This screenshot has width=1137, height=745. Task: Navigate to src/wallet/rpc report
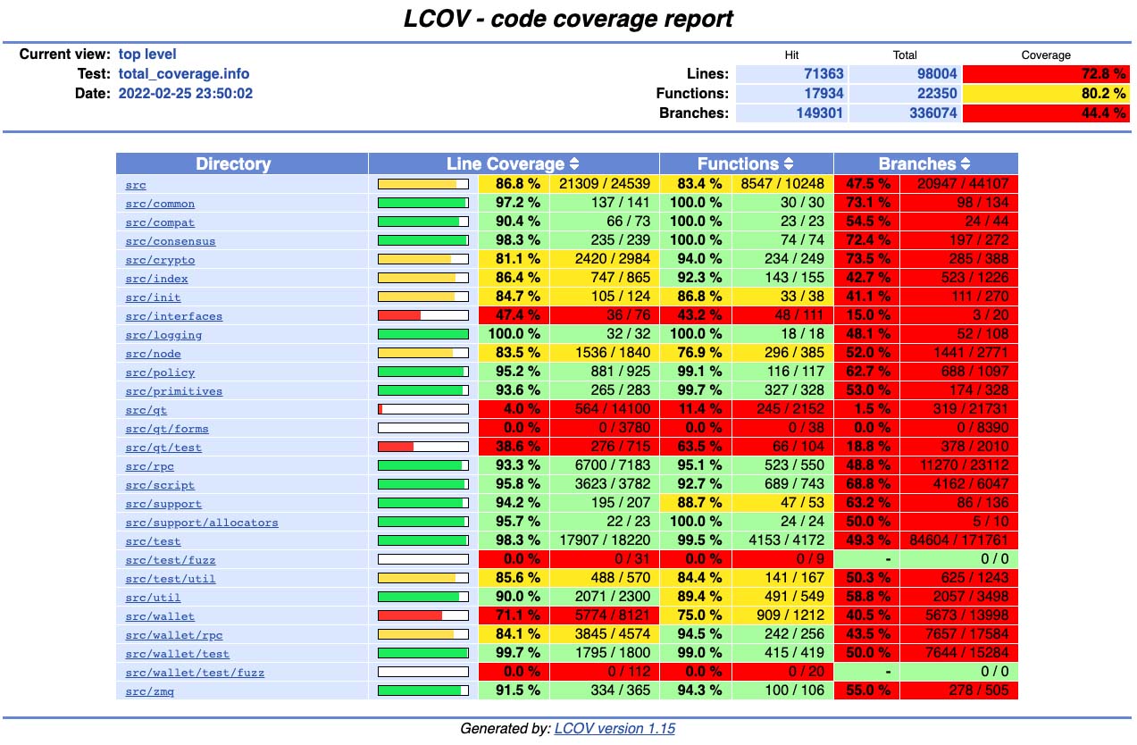coord(173,635)
